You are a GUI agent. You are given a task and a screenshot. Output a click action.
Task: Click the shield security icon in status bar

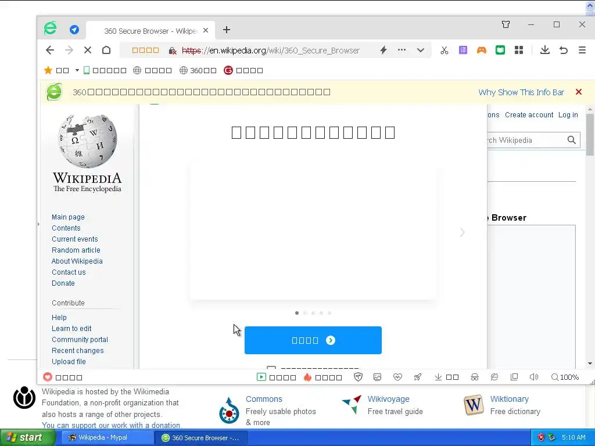click(x=358, y=377)
